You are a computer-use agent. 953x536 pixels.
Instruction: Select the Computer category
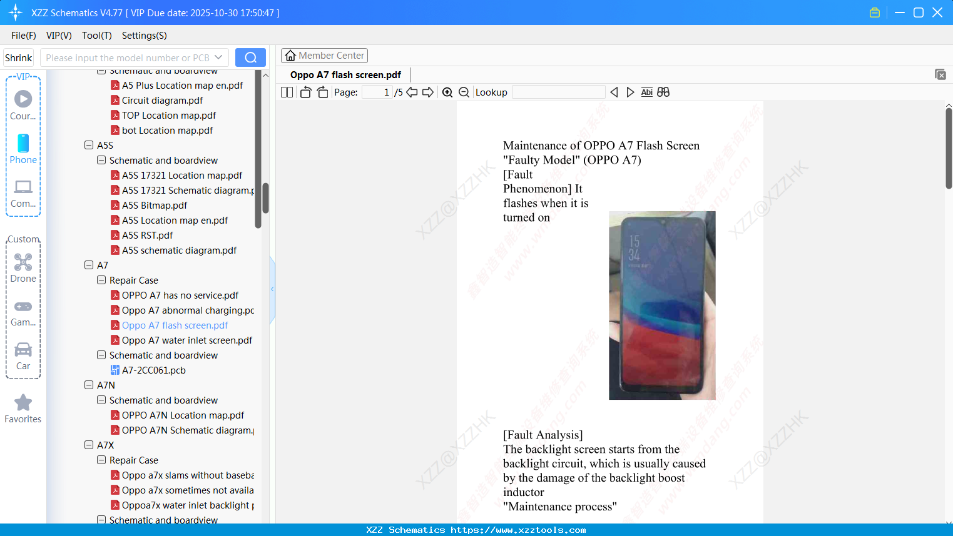pyautogui.click(x=23, y=193)
